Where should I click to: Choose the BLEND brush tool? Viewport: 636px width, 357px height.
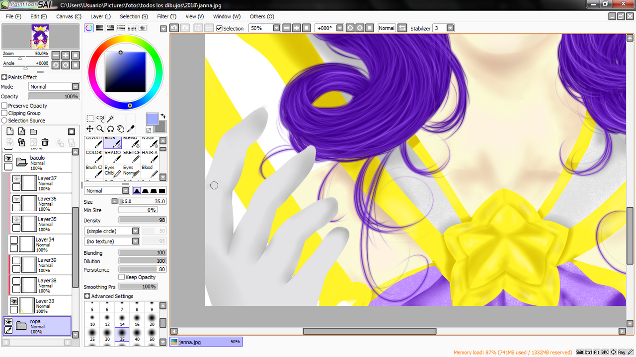pyautogui.click(x=131, y=142)
